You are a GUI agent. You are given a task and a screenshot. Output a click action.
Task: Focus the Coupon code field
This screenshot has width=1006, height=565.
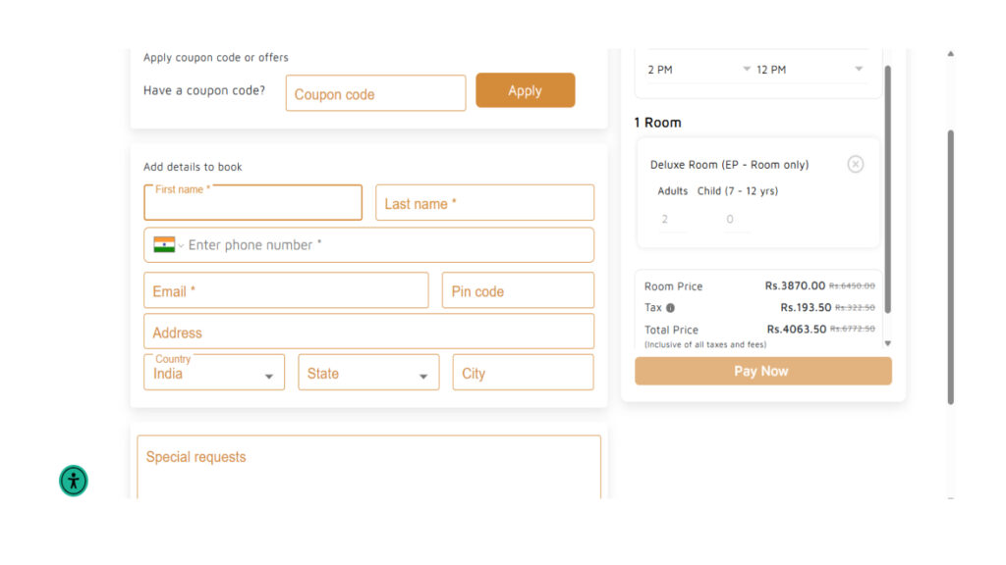point(375,94)
